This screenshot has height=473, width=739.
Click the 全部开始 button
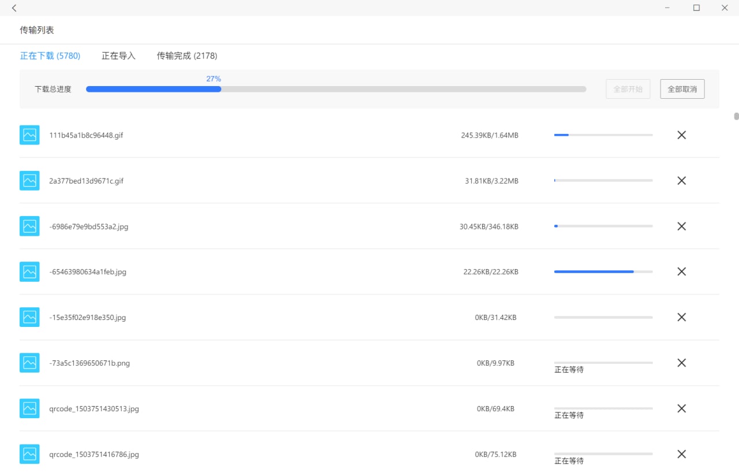pos(628,90)
